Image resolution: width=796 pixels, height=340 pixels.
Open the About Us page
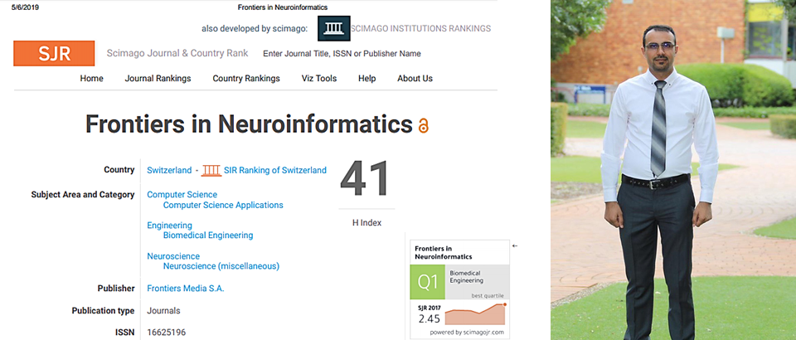coord(415,79)
